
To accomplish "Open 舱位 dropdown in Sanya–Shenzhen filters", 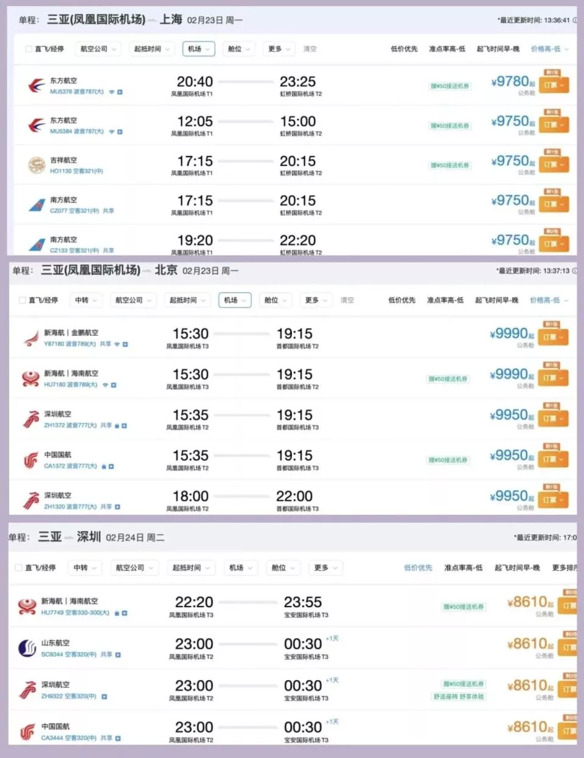I will pyautogui.click(x=282, y=568).
